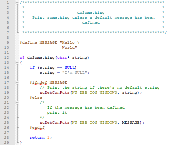Viewport: 169px width, 145px height.
Task: Click the MESSAGE argument on line 25
Action: coord(131,122)
